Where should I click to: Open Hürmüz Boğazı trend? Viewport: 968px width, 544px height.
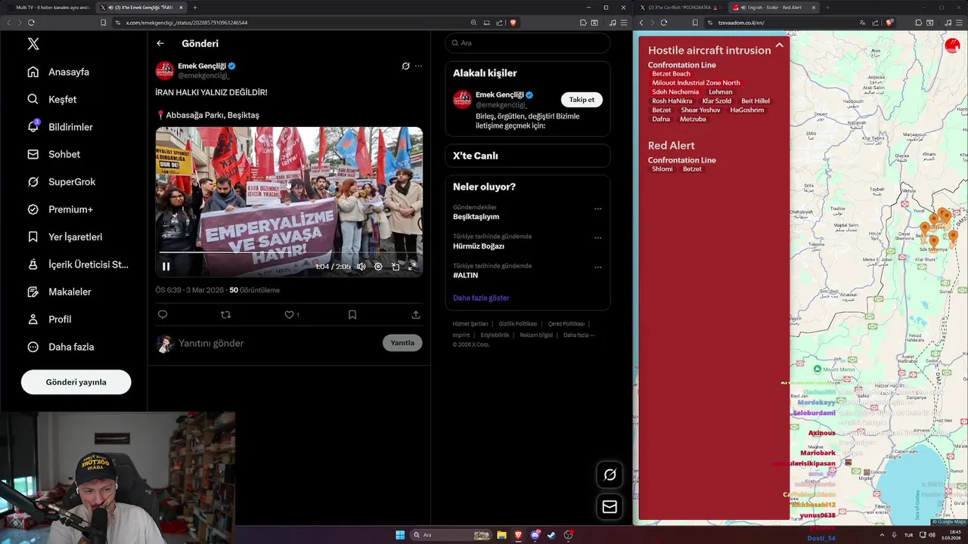tap(479, 246)
